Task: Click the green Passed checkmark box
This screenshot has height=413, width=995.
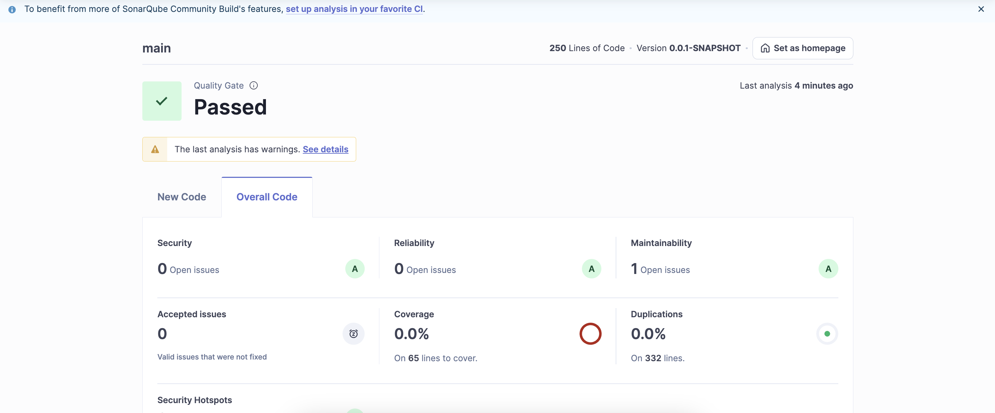Action: click(x=161, y=101)
